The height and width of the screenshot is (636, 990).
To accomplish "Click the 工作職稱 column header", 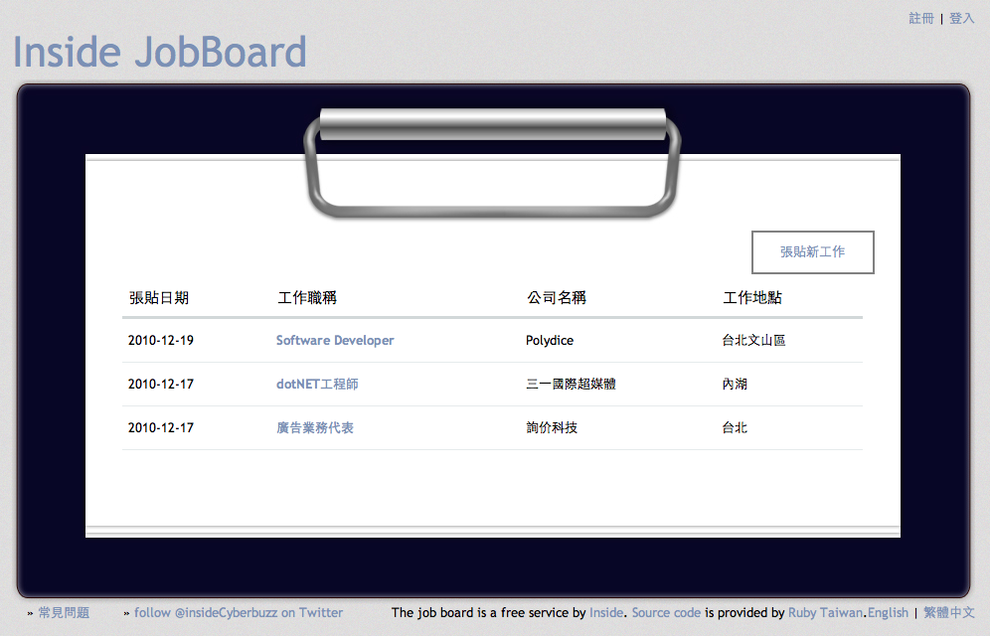I will pyautogui.click(x=307, y=298).
